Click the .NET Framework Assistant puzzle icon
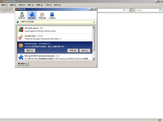This screenshot has width=163, height=122. click(x=21, y=57)
